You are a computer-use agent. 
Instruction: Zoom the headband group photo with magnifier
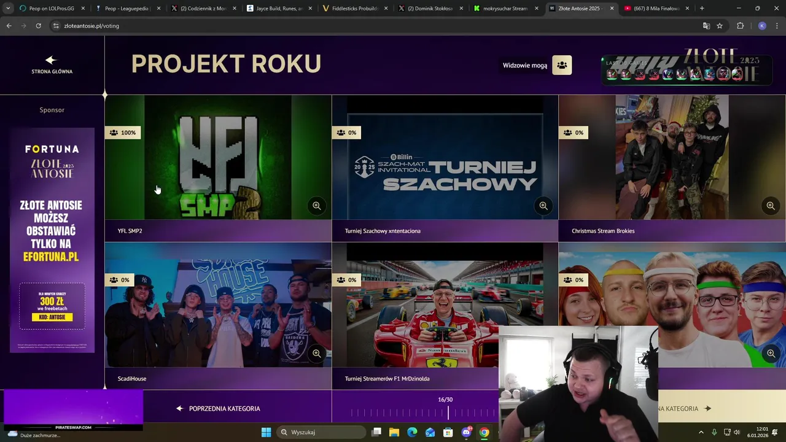(771, 354)
